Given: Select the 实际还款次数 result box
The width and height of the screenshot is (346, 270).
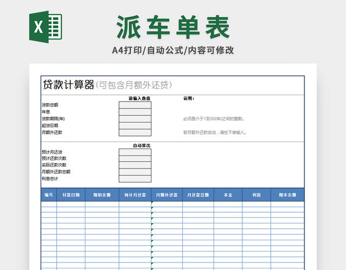Looking at the screenshot, I should tap(135, 165).
